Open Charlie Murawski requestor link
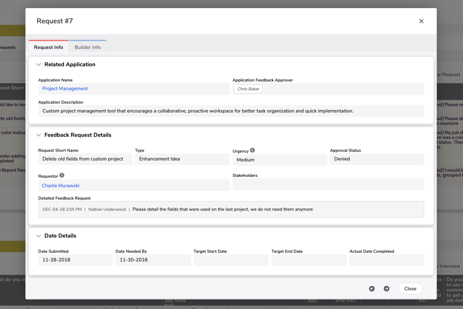The width and height of the screenshot is (463, 309). 61,186
